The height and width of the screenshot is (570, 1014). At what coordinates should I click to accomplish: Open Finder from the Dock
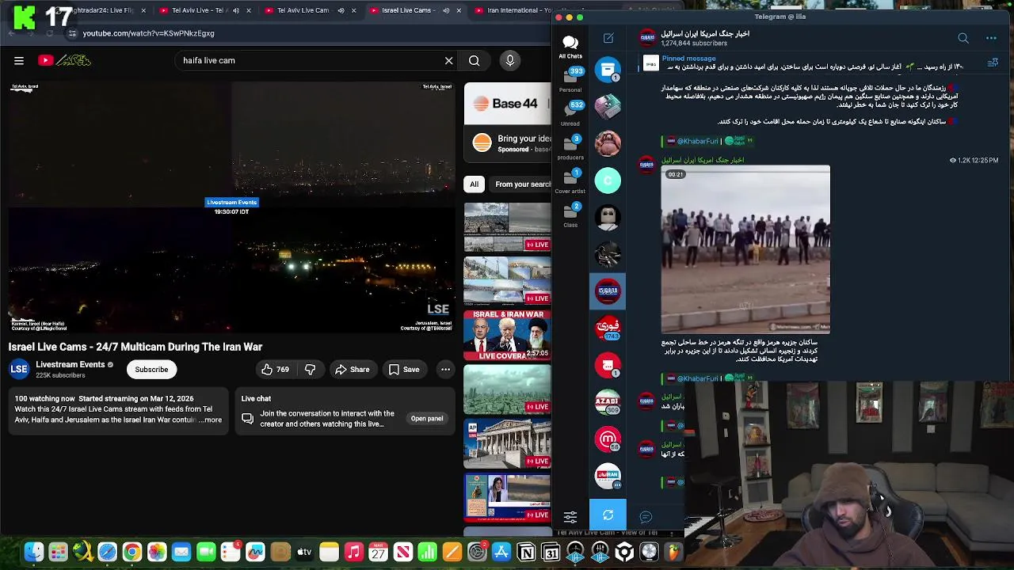[33, 552]
